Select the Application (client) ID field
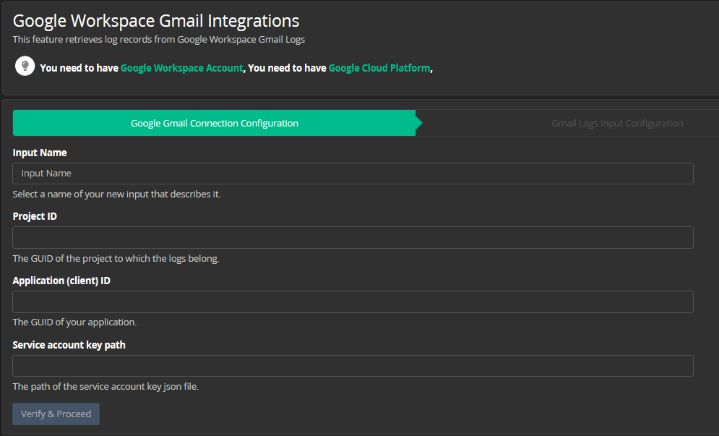Image resolution: width=719 pixels, height=436 pixels. (x=353, y=302)
